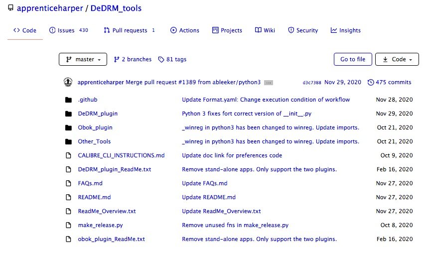The height and width of the screenshot is (255, 426).
Task: Click the folder icon for Obok_plugin
Action: (x=68, y=127)
